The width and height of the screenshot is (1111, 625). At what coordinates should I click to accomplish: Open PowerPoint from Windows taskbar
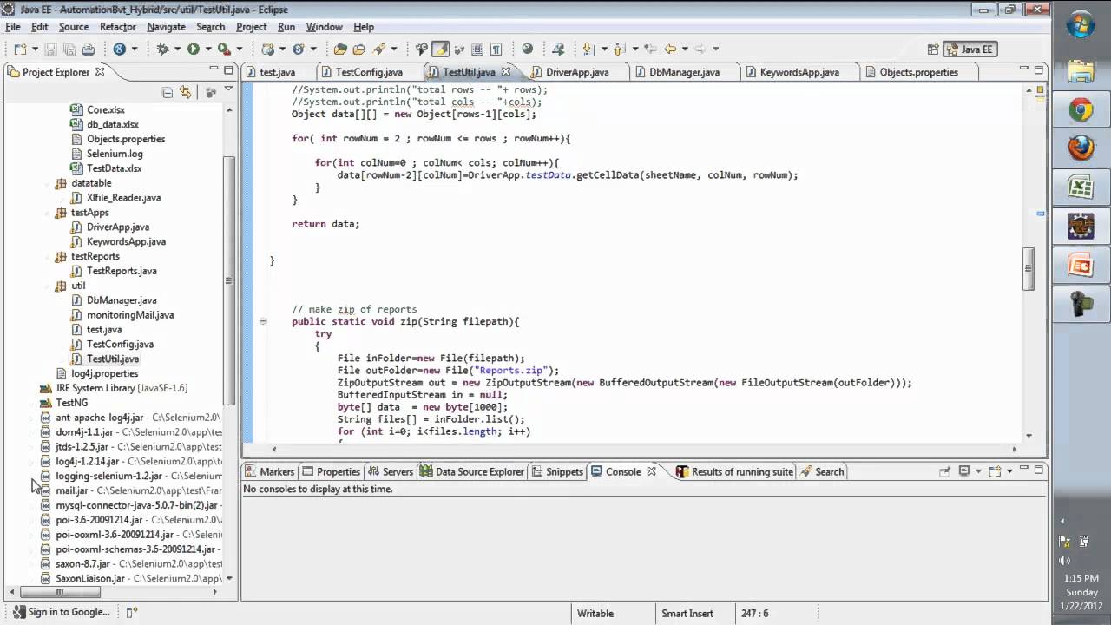click(1081, 266)
